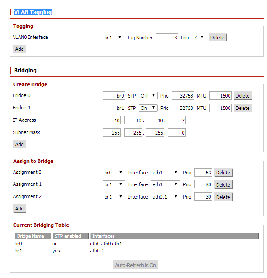Open the Bridge 1 STP dropdown set to On
267x278 pixels.
(148, 108)
